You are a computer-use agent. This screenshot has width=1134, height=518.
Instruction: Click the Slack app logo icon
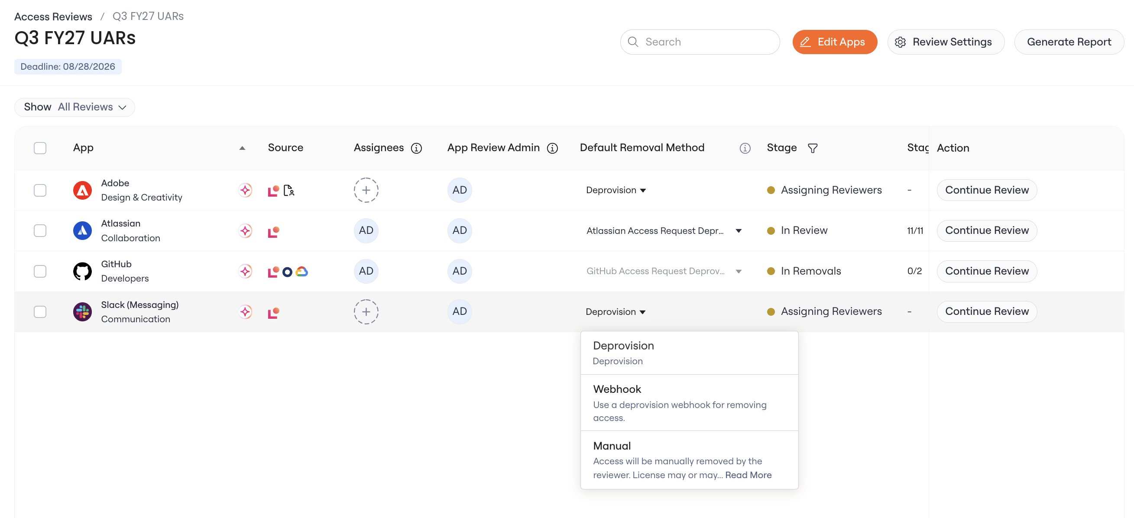[82, 311]
